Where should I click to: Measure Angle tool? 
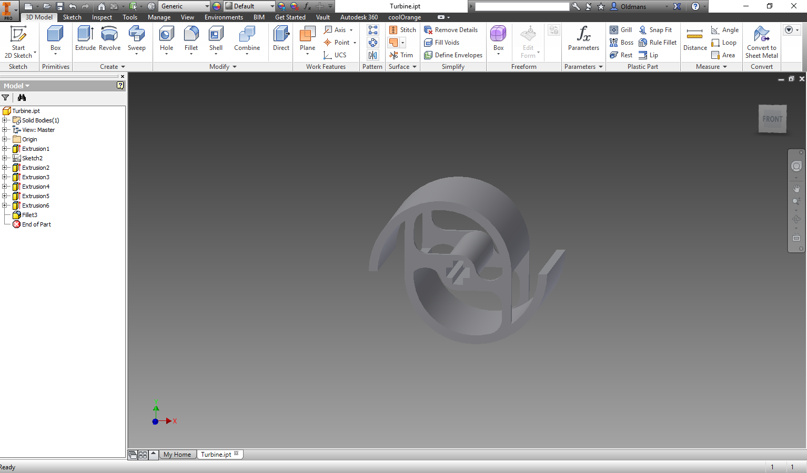click(725, 30)
